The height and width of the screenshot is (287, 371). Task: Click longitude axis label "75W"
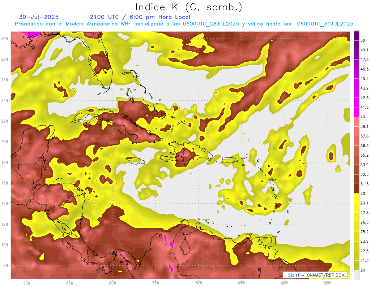pyautogui.click(x=156, y=283)
